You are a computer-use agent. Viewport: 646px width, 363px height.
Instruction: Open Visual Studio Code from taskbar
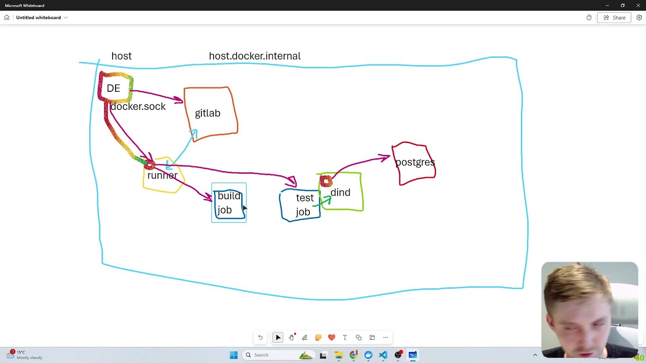pos(383,355)
